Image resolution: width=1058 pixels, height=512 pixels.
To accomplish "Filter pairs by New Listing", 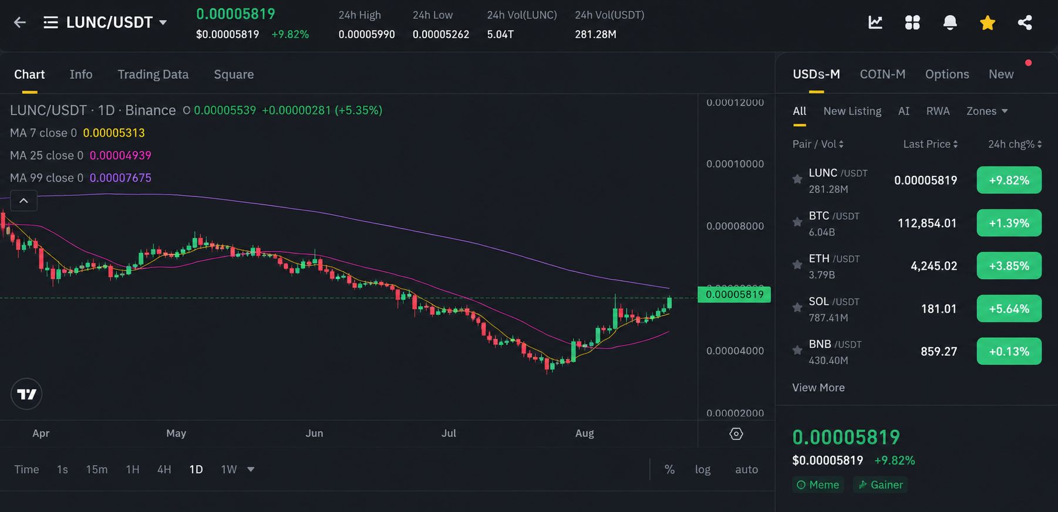I will point(853,111).
